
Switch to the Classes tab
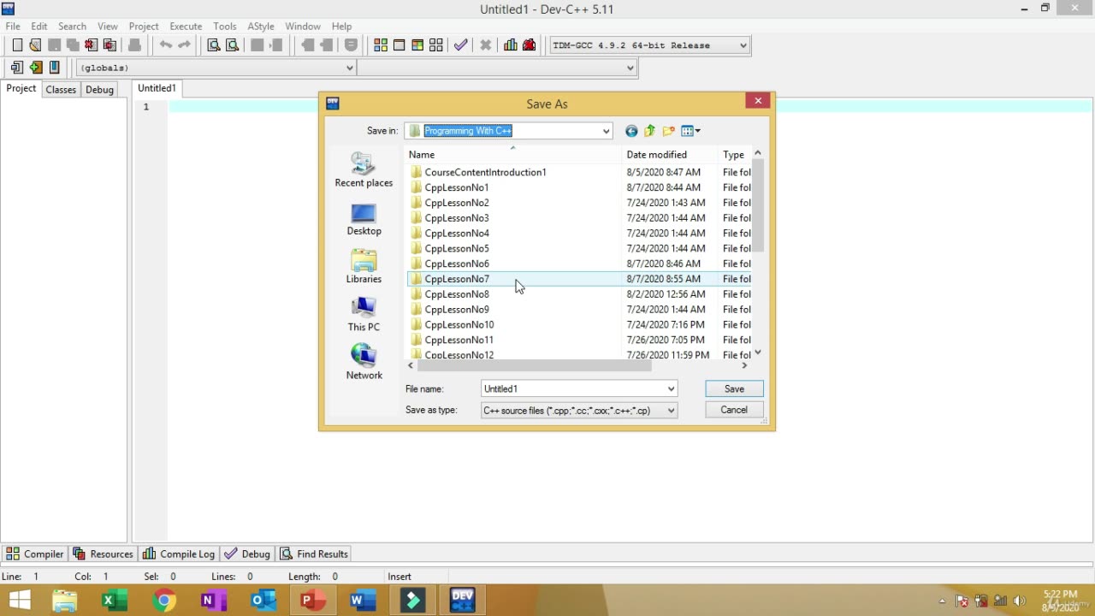(61, 89)
